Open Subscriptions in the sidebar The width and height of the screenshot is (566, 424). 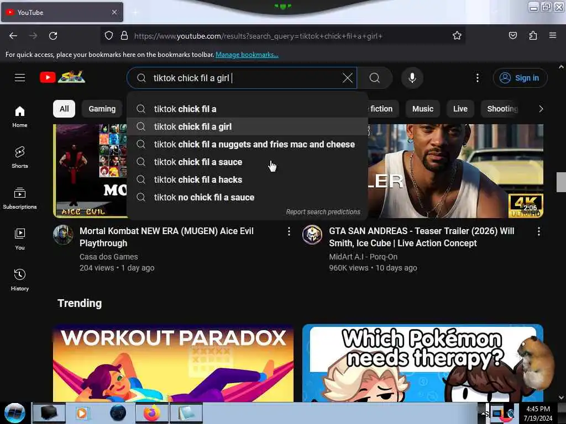20,198
